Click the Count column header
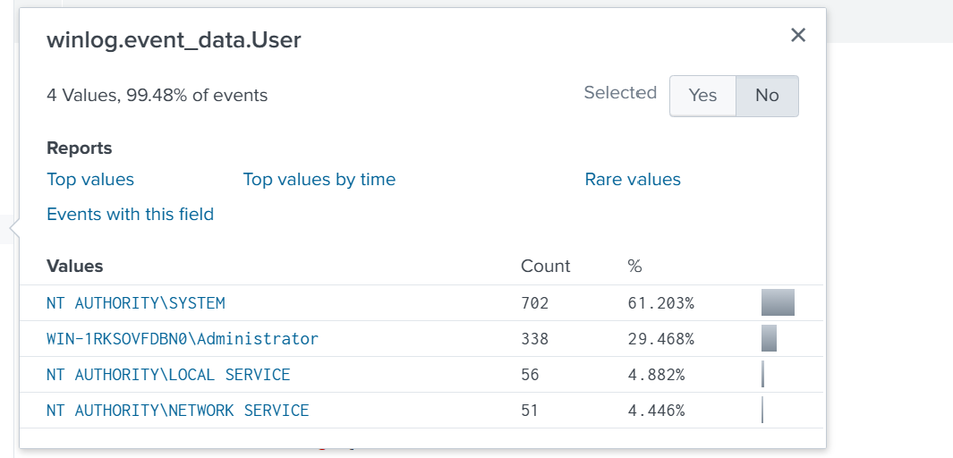This screenshot has height=458, width=953. [x=545, y=267]
